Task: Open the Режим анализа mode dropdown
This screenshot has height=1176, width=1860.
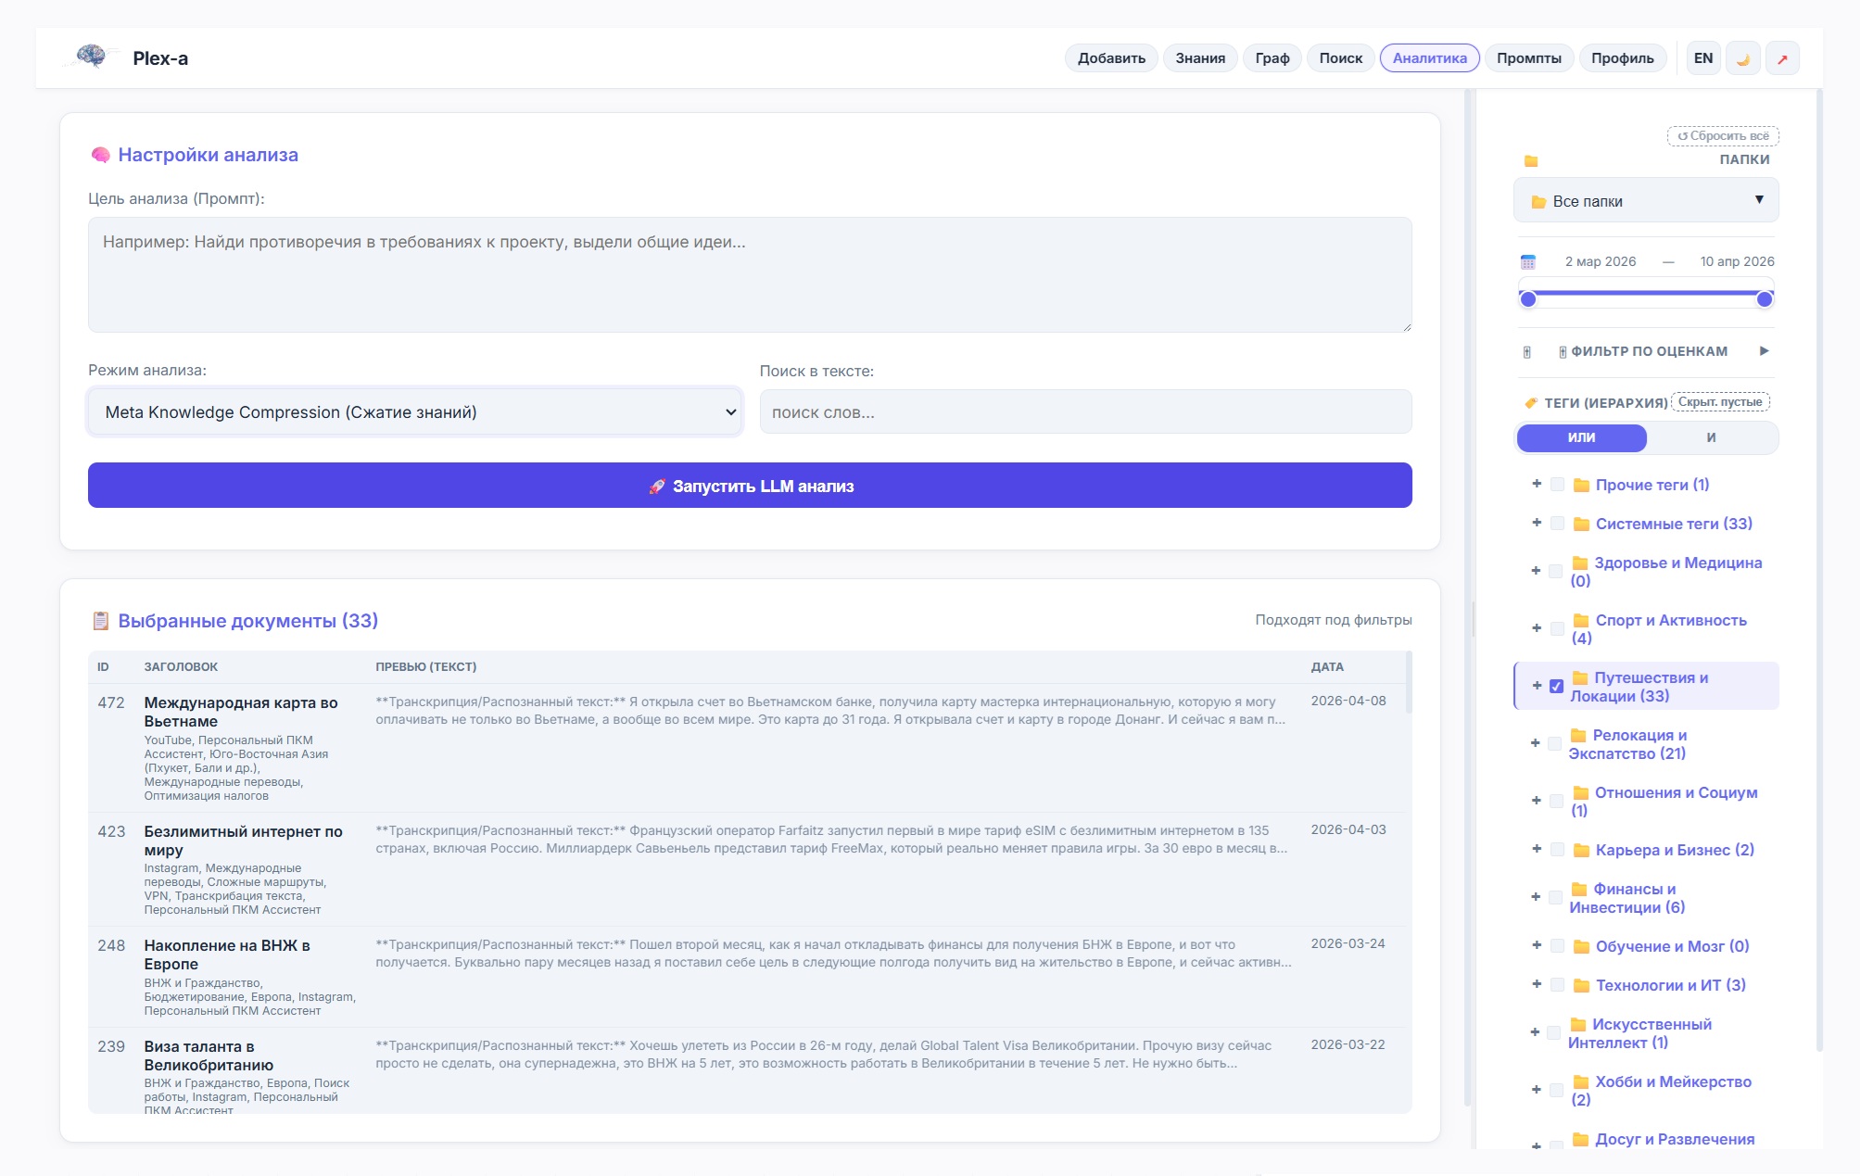Action: tap(415, 412)
